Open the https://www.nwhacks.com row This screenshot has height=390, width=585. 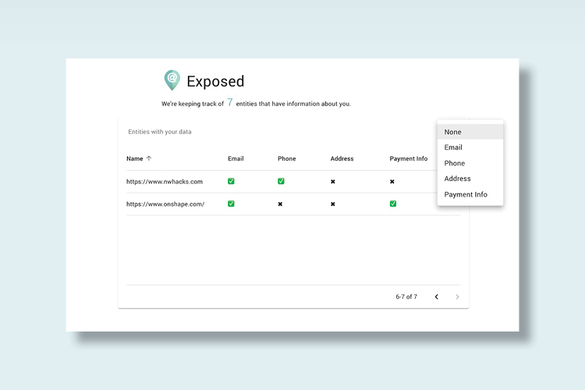[x=293, y=182]
